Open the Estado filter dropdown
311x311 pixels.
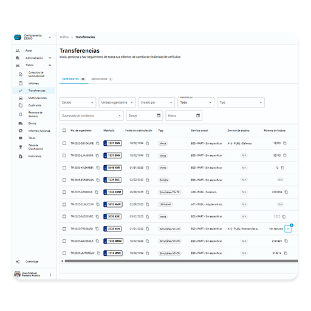[x=78, y=103]
